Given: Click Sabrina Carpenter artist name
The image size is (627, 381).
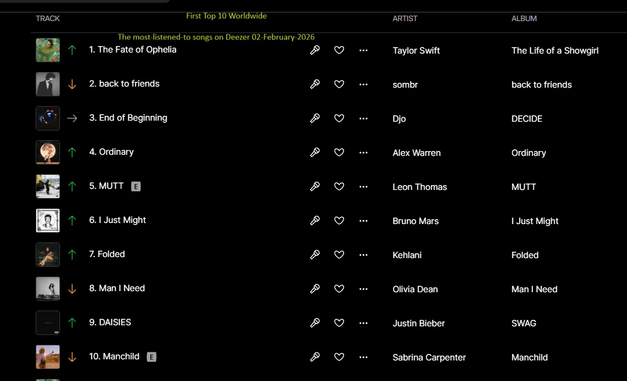Looking at the screenshot, I should [429, 357].
